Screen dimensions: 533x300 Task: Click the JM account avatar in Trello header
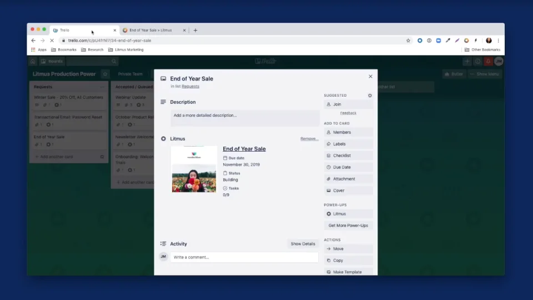click(x=499, y=61)
